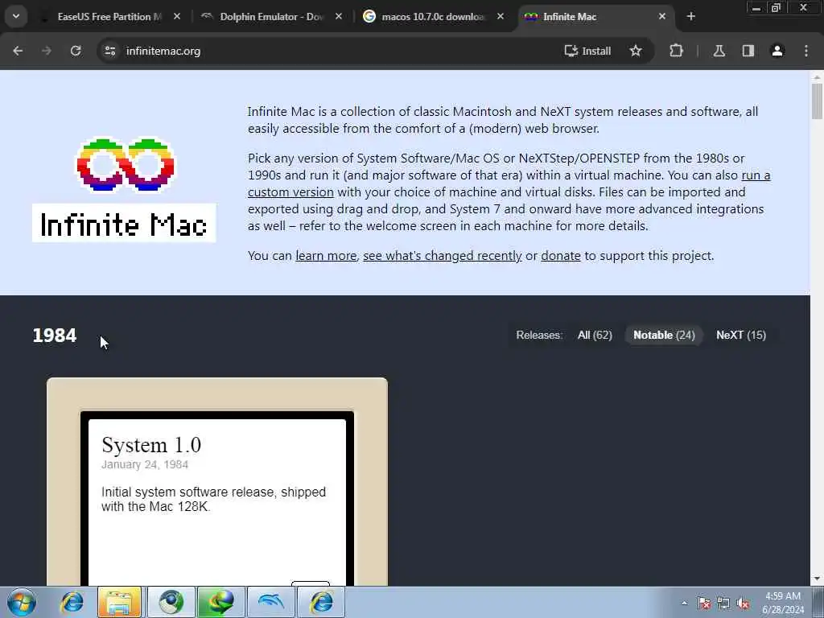Viewport: 824px width, 618px height.
Task: Click the 'donate' link
Action: pyautogui.click(x=561, y=256)
